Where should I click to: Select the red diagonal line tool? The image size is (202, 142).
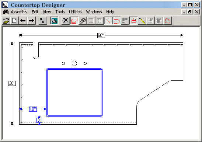click(x=108, y=21)
